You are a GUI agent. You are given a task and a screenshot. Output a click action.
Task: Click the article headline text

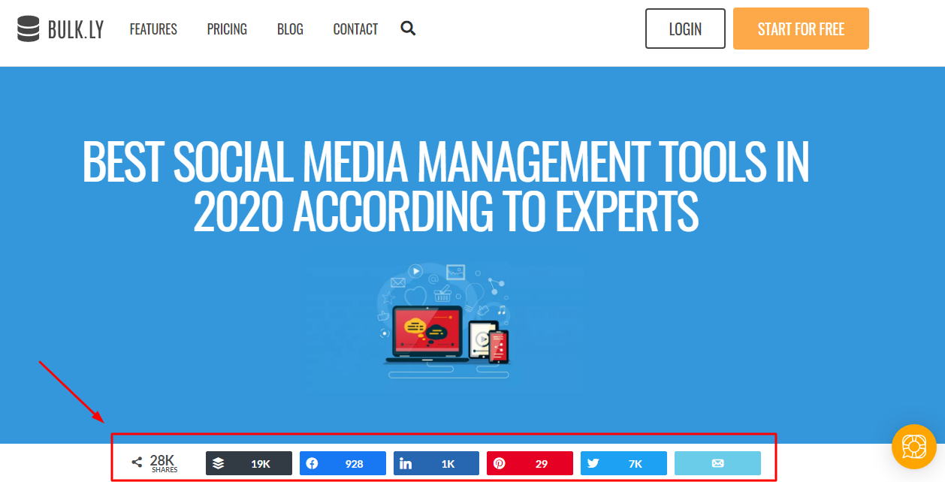(445, 186)
